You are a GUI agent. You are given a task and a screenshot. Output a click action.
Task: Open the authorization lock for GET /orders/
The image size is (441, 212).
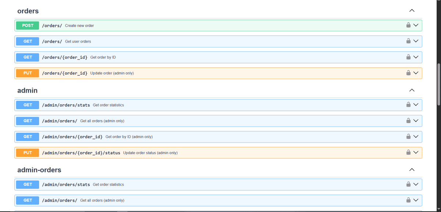coord(408,41)
